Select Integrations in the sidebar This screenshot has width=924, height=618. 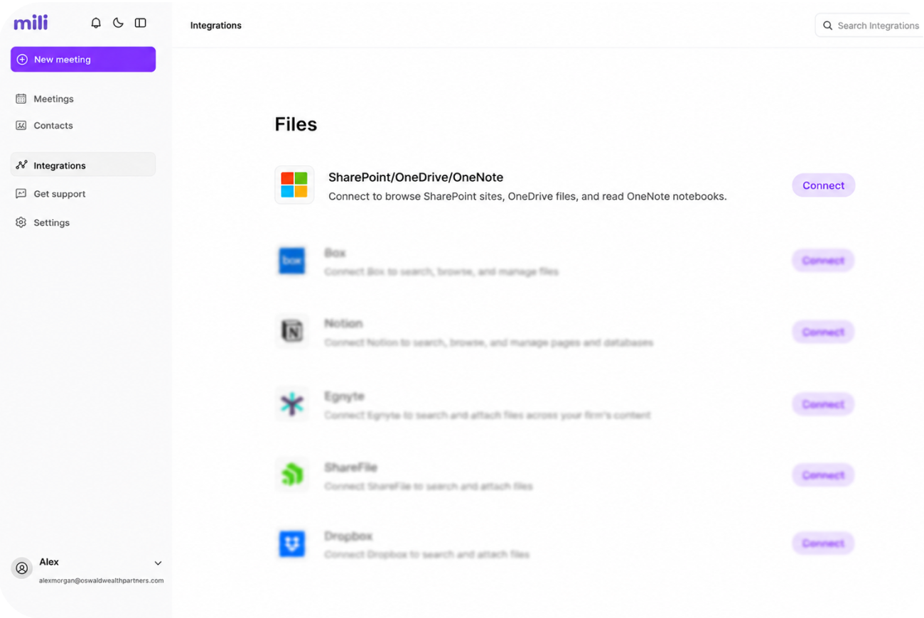point(83,165)
